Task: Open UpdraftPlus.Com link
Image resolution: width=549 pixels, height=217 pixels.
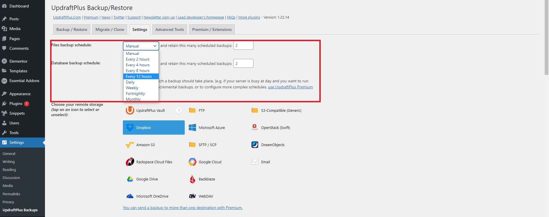Action: [x=67, y=17]
